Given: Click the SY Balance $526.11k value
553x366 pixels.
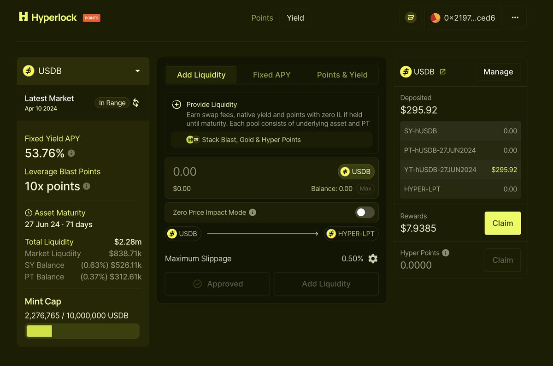Looking at the screenshot, I should (x=126, y=265).
